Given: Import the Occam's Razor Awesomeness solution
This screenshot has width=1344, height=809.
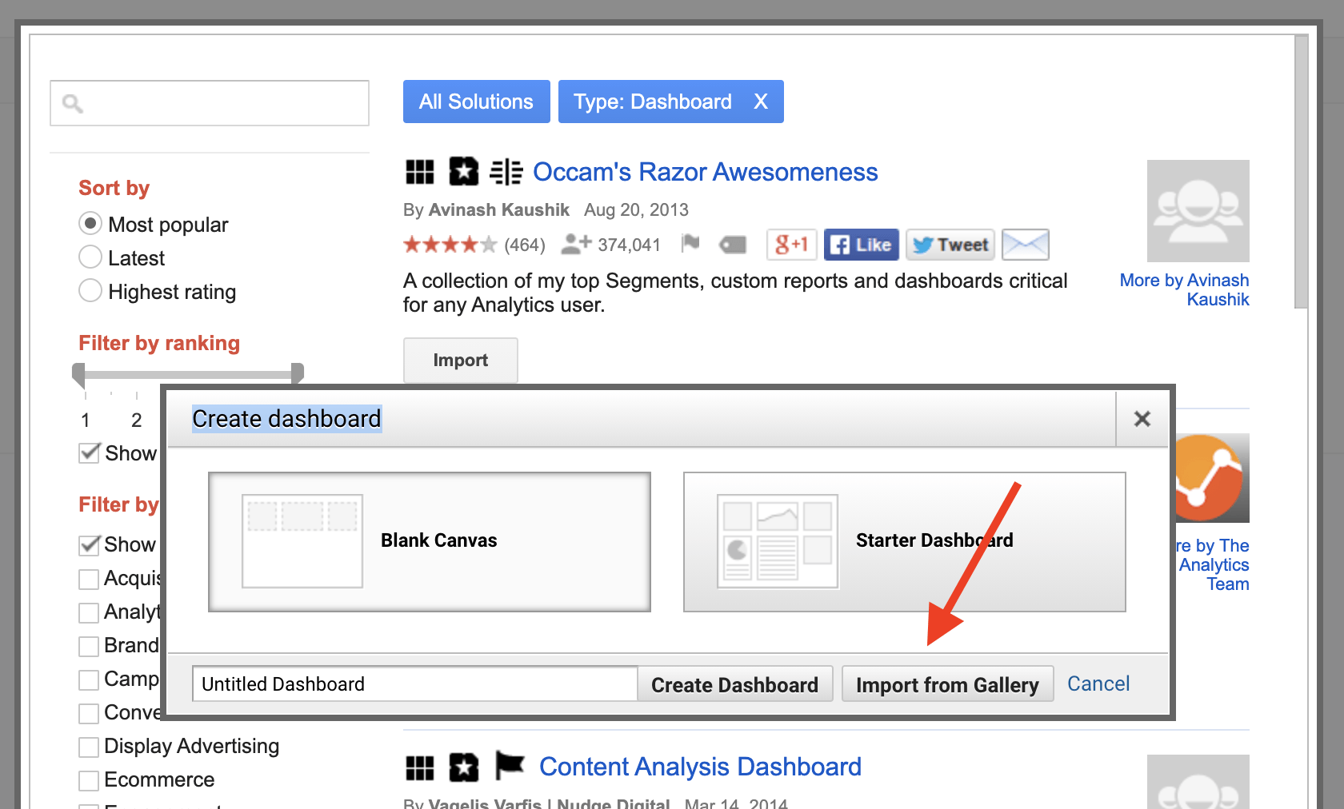Looking at the screenshot, I should (461, 361).
